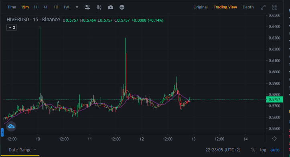Click the current price label 0.5757

274,99
